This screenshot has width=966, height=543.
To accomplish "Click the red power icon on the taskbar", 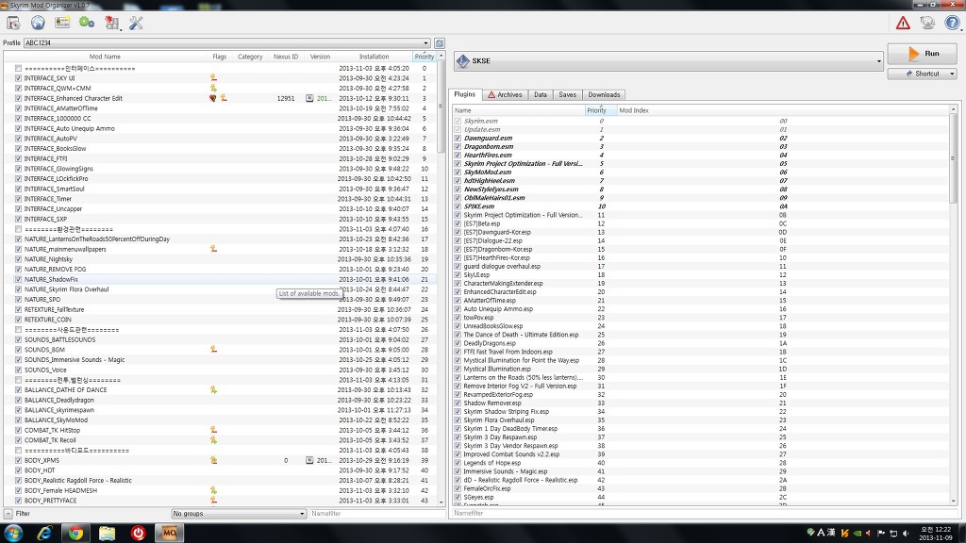I will click(138, 533).
